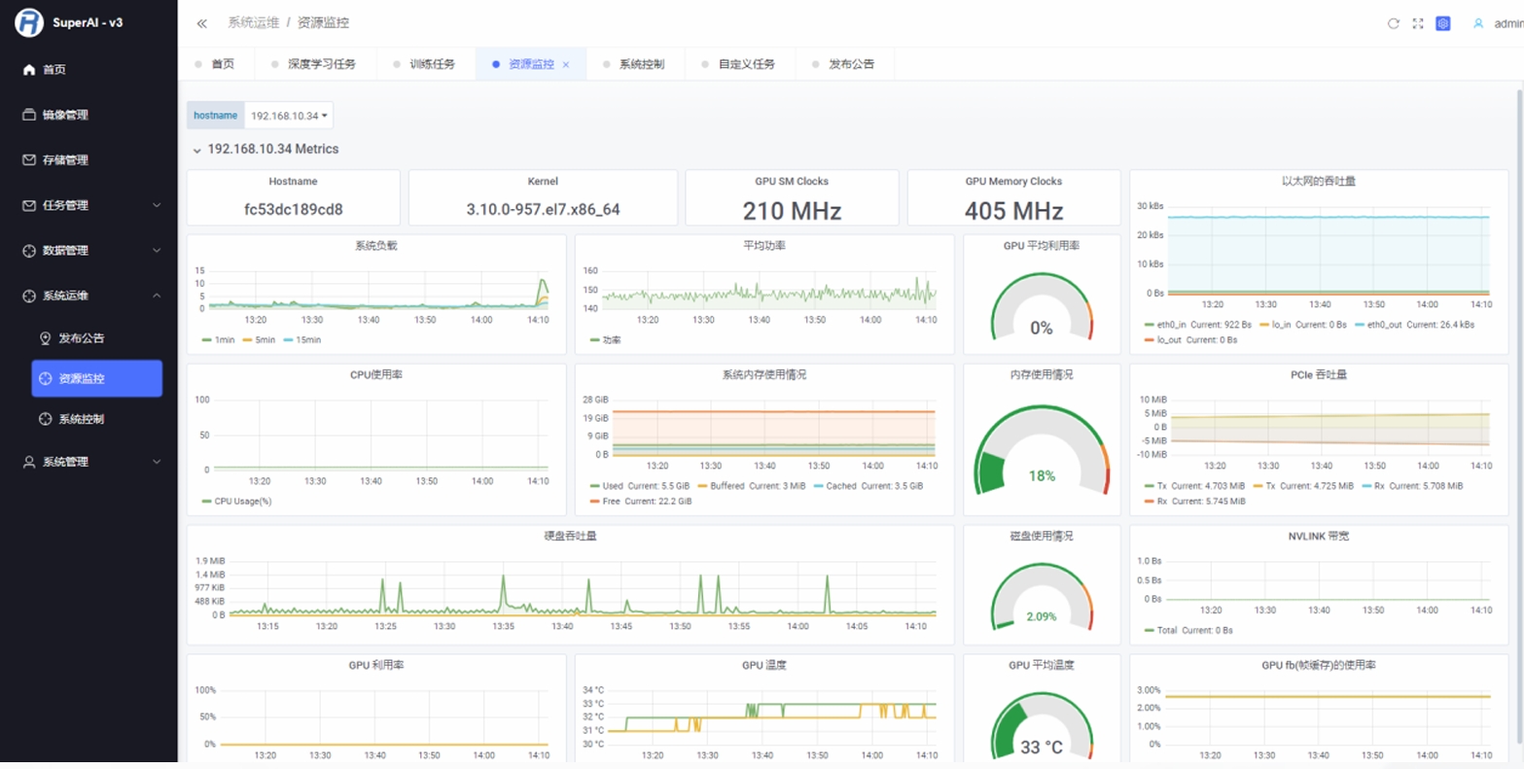Click the Rx Current: 5.745 MiB legend entry
The image size is (1524, 769).
coord(1195,502)
